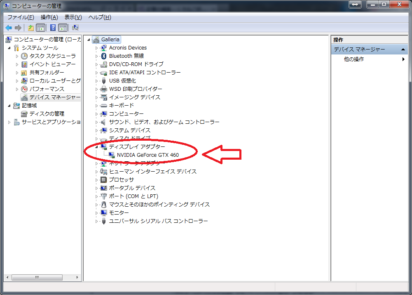Click the Bluetooth 無線 device icon
This screenshot has height=295, width=412.
point(104,56)
